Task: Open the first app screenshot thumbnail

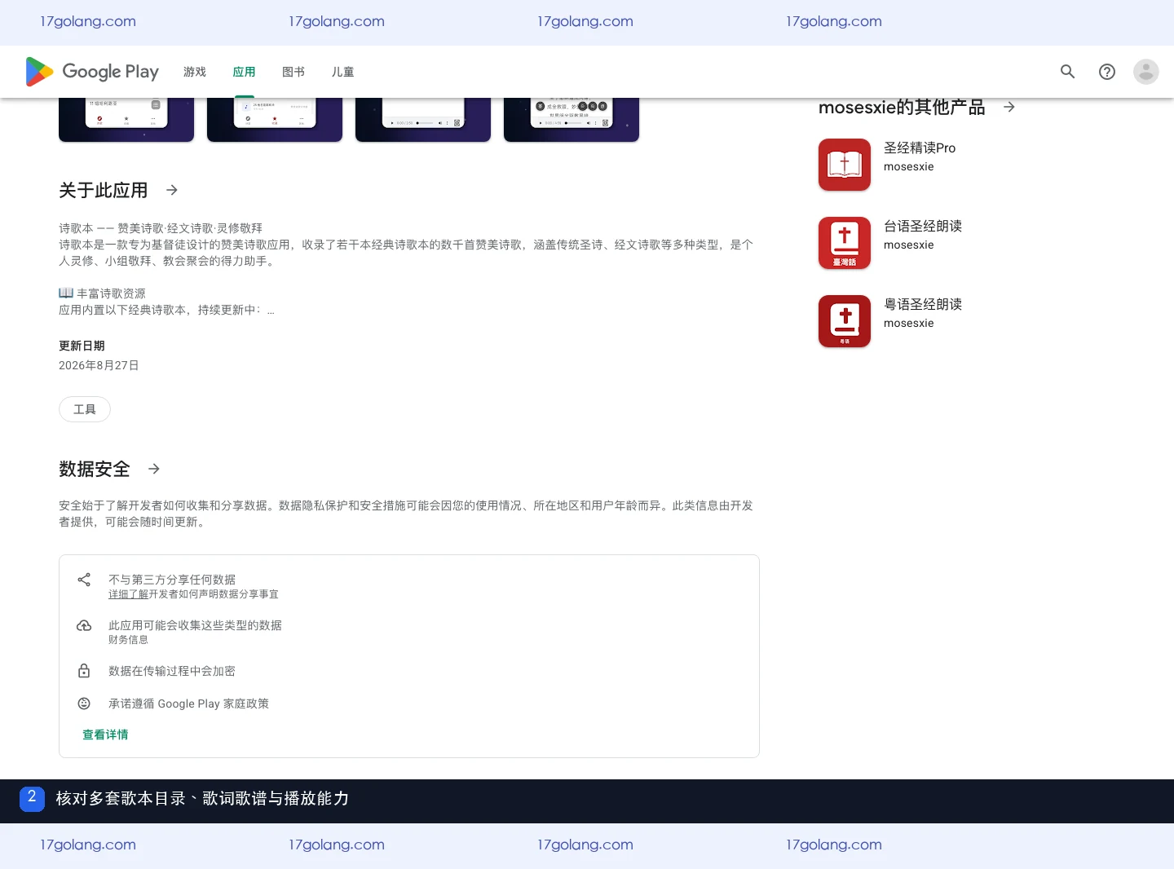Action: tap(126, 120)
